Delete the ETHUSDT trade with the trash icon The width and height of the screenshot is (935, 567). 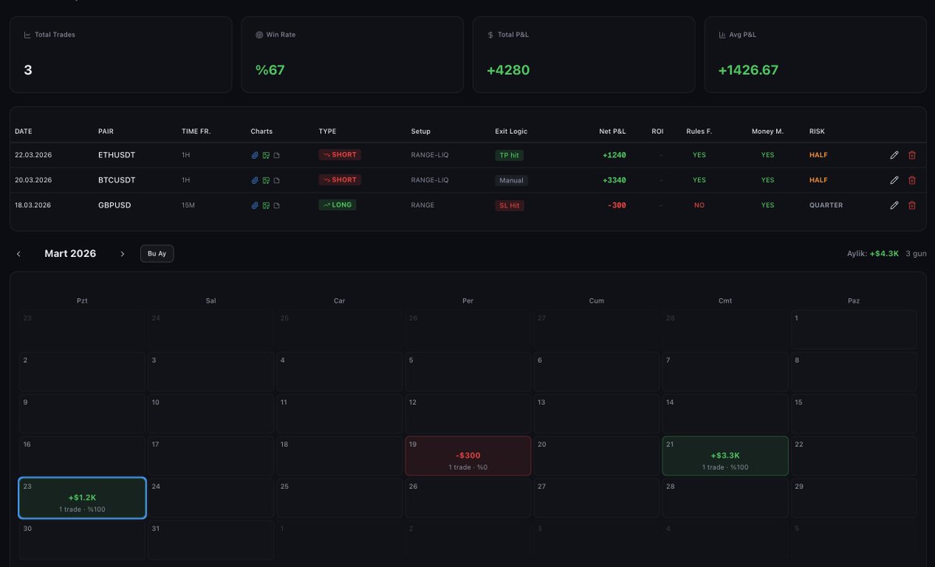pyautogui.click(x=912, y=155)
